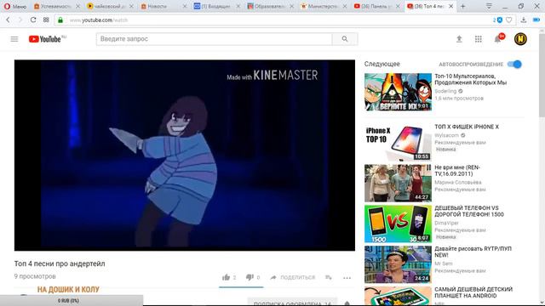Reload the page with refresh icon

(x=33, y=20)
